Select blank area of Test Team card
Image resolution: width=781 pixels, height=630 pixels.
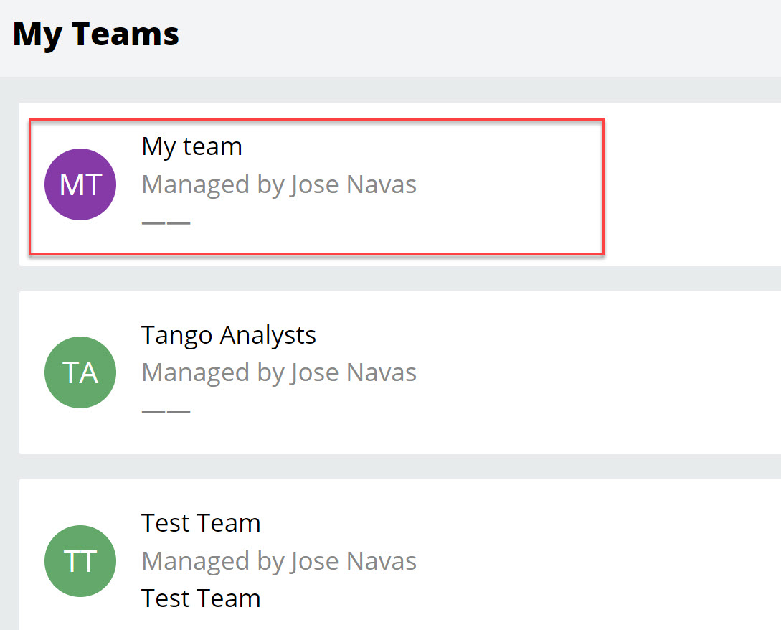click(574, 560)
